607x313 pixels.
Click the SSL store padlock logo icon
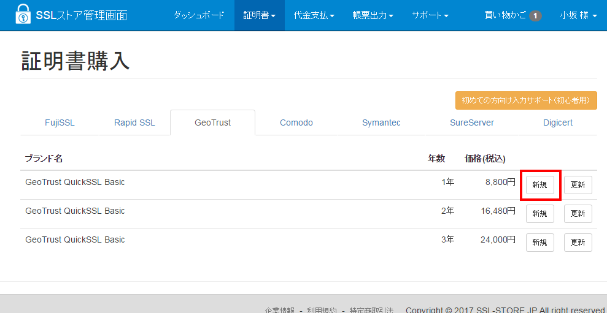(x=23, y=15)
